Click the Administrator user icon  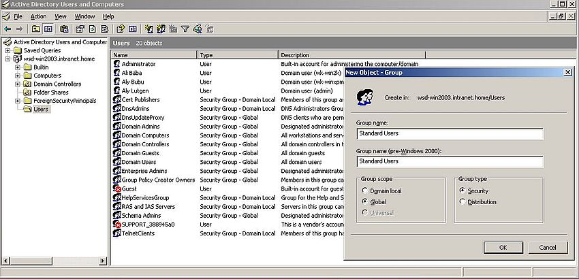click(x=116, y=64)
